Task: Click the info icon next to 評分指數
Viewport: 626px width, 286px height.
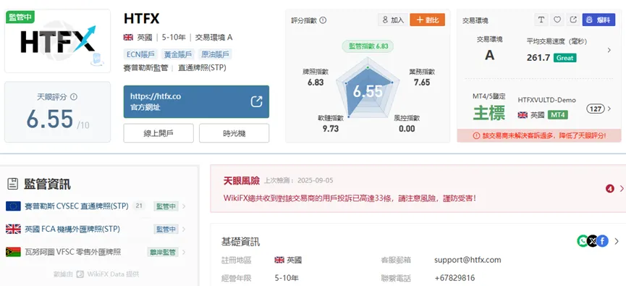Action: (x=323, y=20)
